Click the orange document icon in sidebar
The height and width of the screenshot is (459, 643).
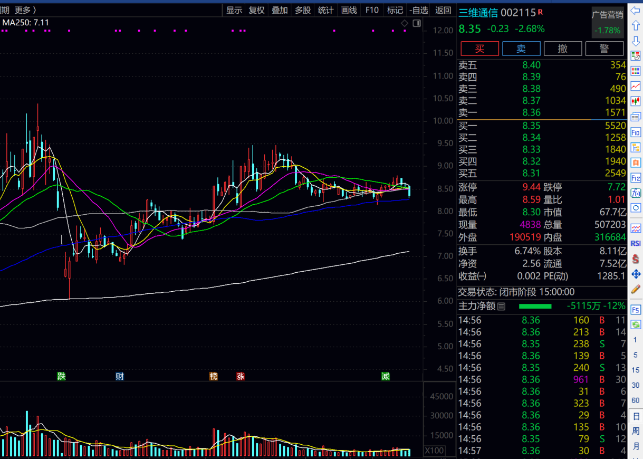pyautogui.click(x=636, y=162)
